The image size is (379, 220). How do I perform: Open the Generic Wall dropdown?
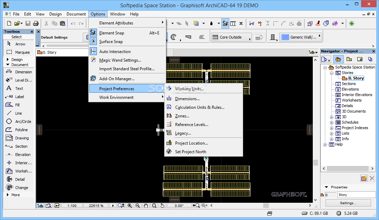point(301,37)
